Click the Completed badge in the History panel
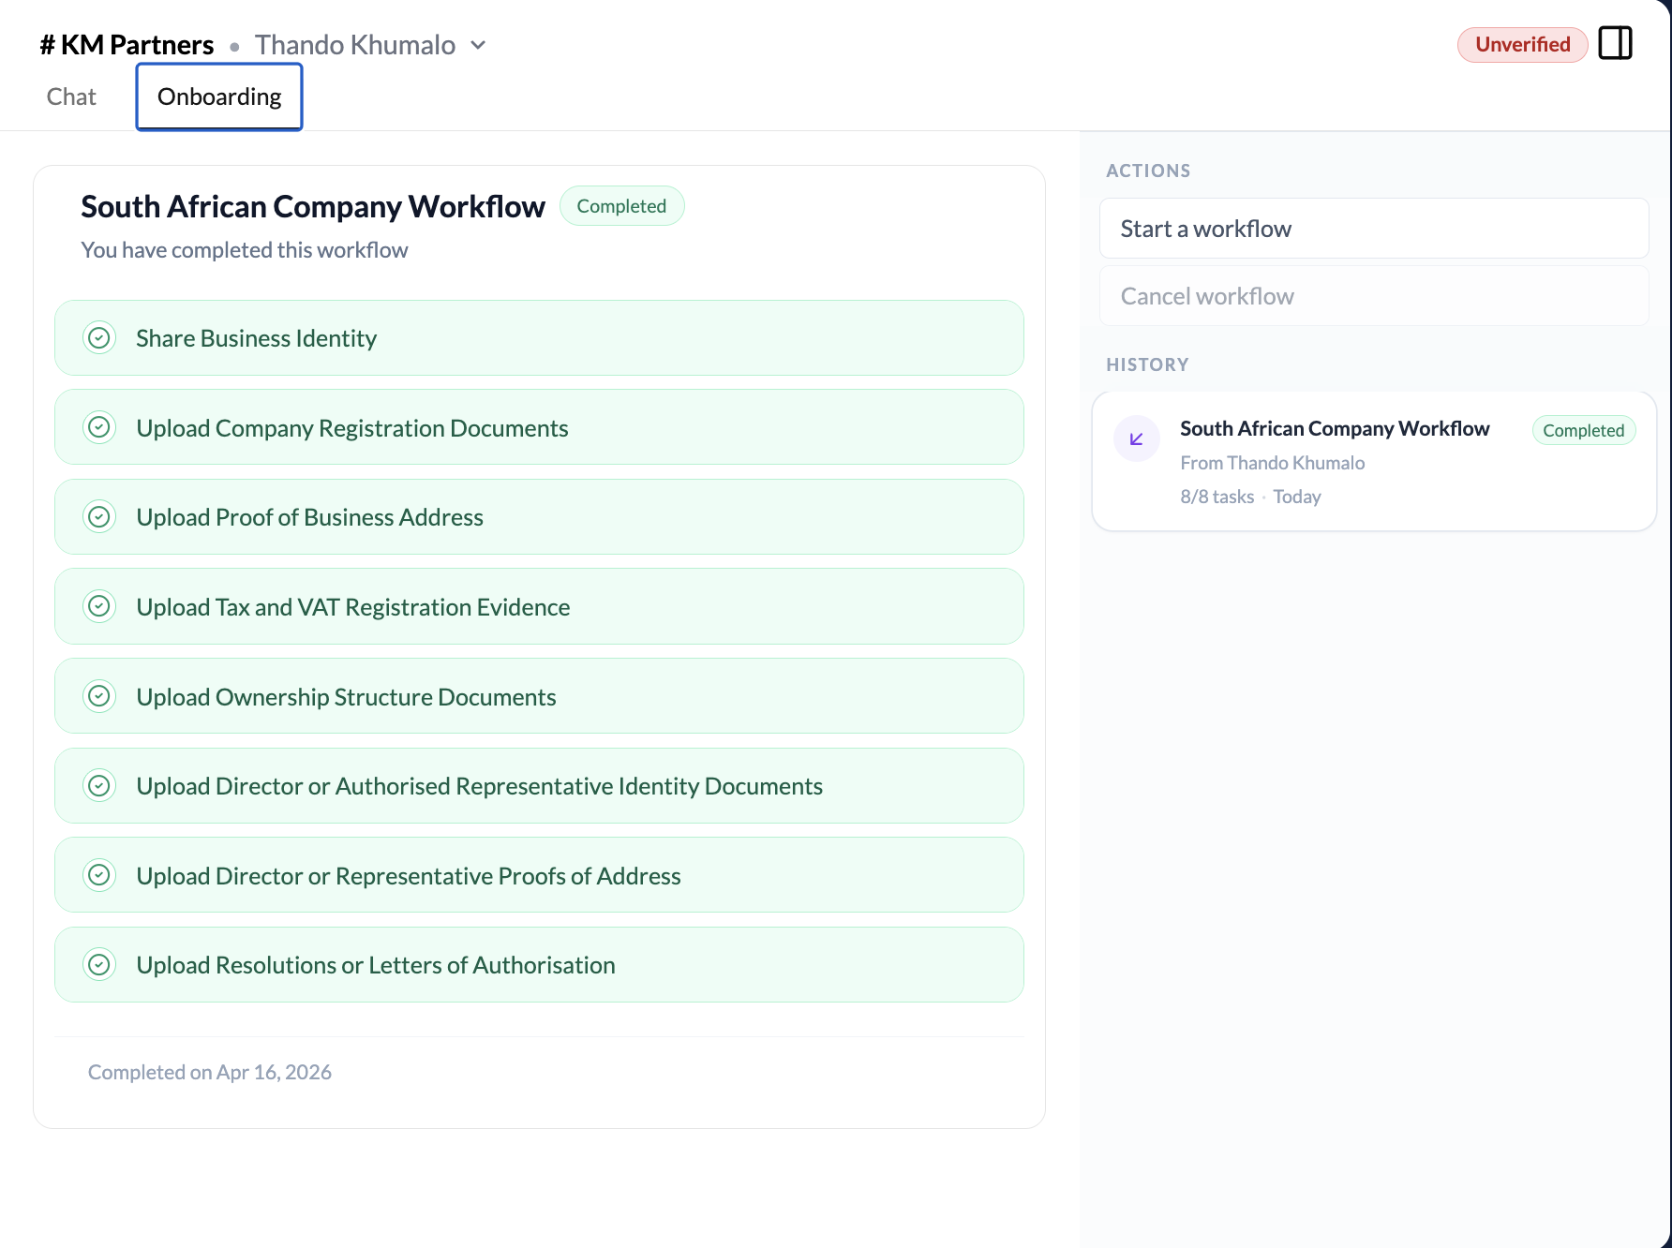1672x1248 pixels. tap(1583, 430)
